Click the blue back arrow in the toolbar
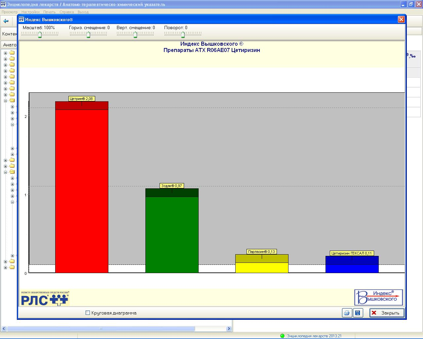Viewport: 423px width, 339px height. tap(6, 21)
